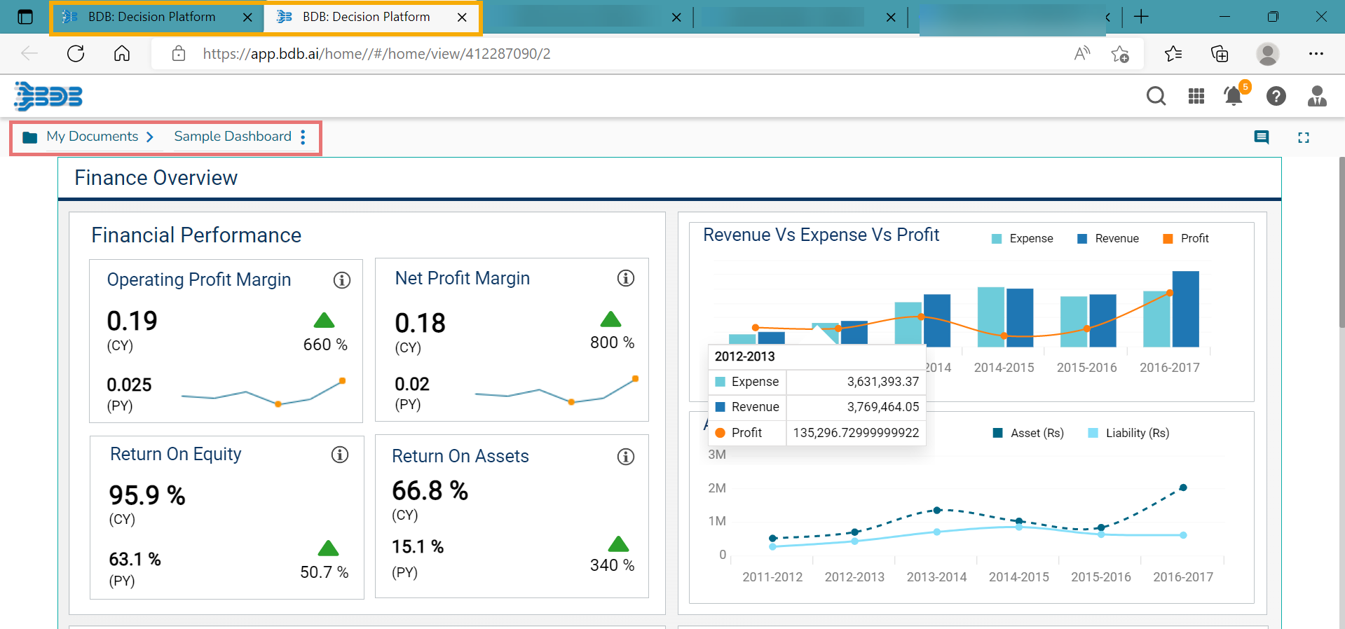Screen dimensions: 1345x629
Task: Open Sample Dashboard three-dot options menu
Action: [x=303, y=137]
